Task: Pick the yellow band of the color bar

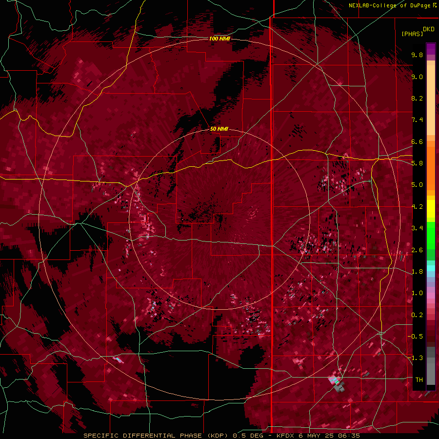Action: click(x=431, y=209)
